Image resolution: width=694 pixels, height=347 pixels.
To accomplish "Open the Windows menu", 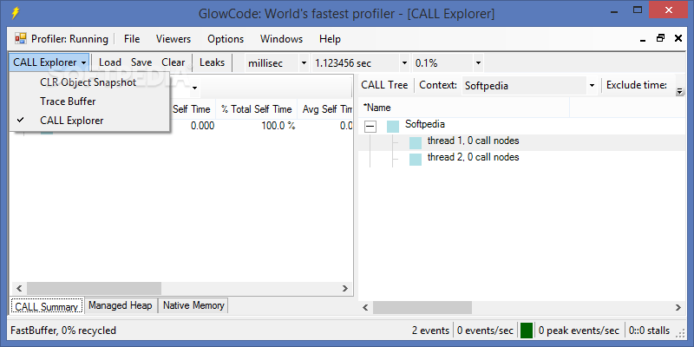I will click(x=281, y=39).
